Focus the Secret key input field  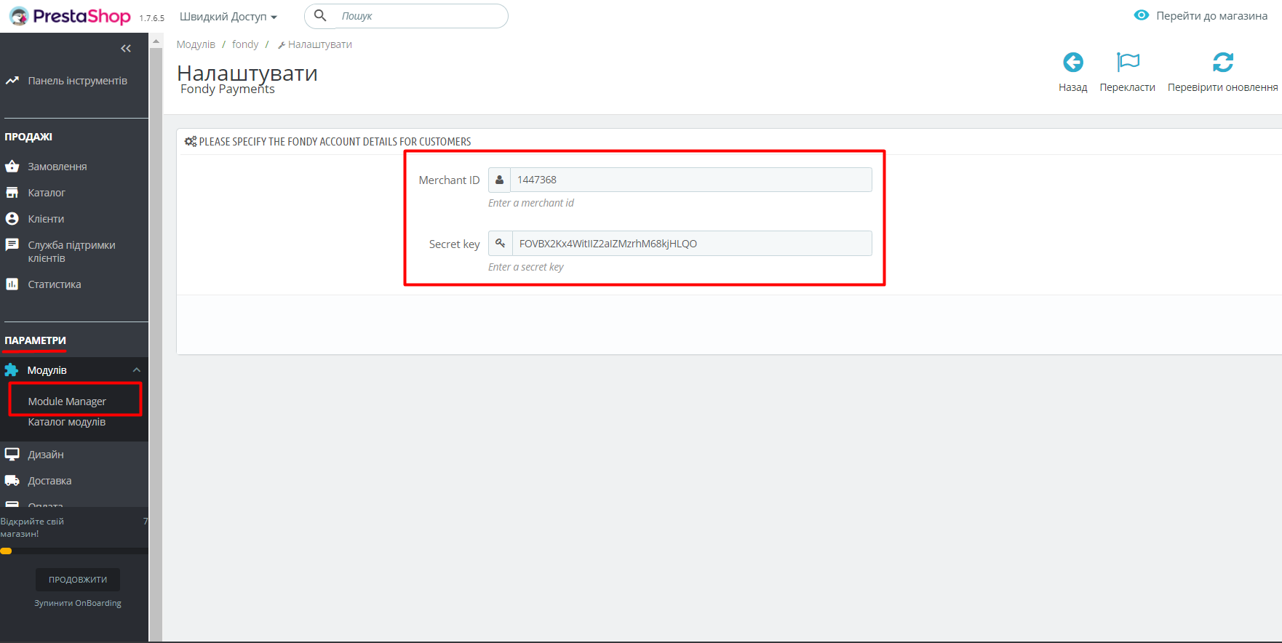692,244
